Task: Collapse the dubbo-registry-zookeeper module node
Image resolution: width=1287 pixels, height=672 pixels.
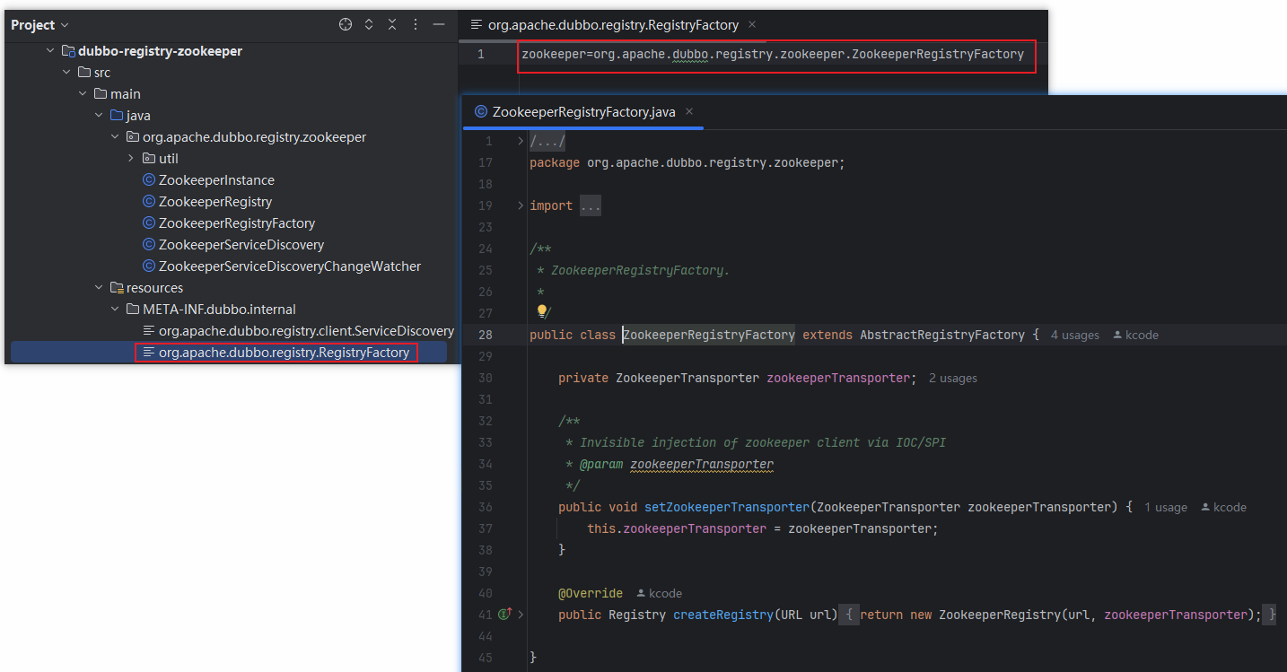Action: pyautogui.click(x=51, y=51)
